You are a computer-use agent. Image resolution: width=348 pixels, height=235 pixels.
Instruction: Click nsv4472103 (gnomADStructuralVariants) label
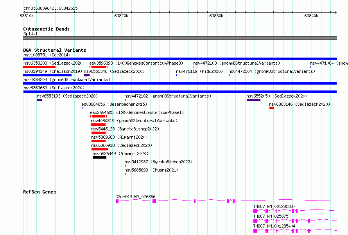pos(237,63)
